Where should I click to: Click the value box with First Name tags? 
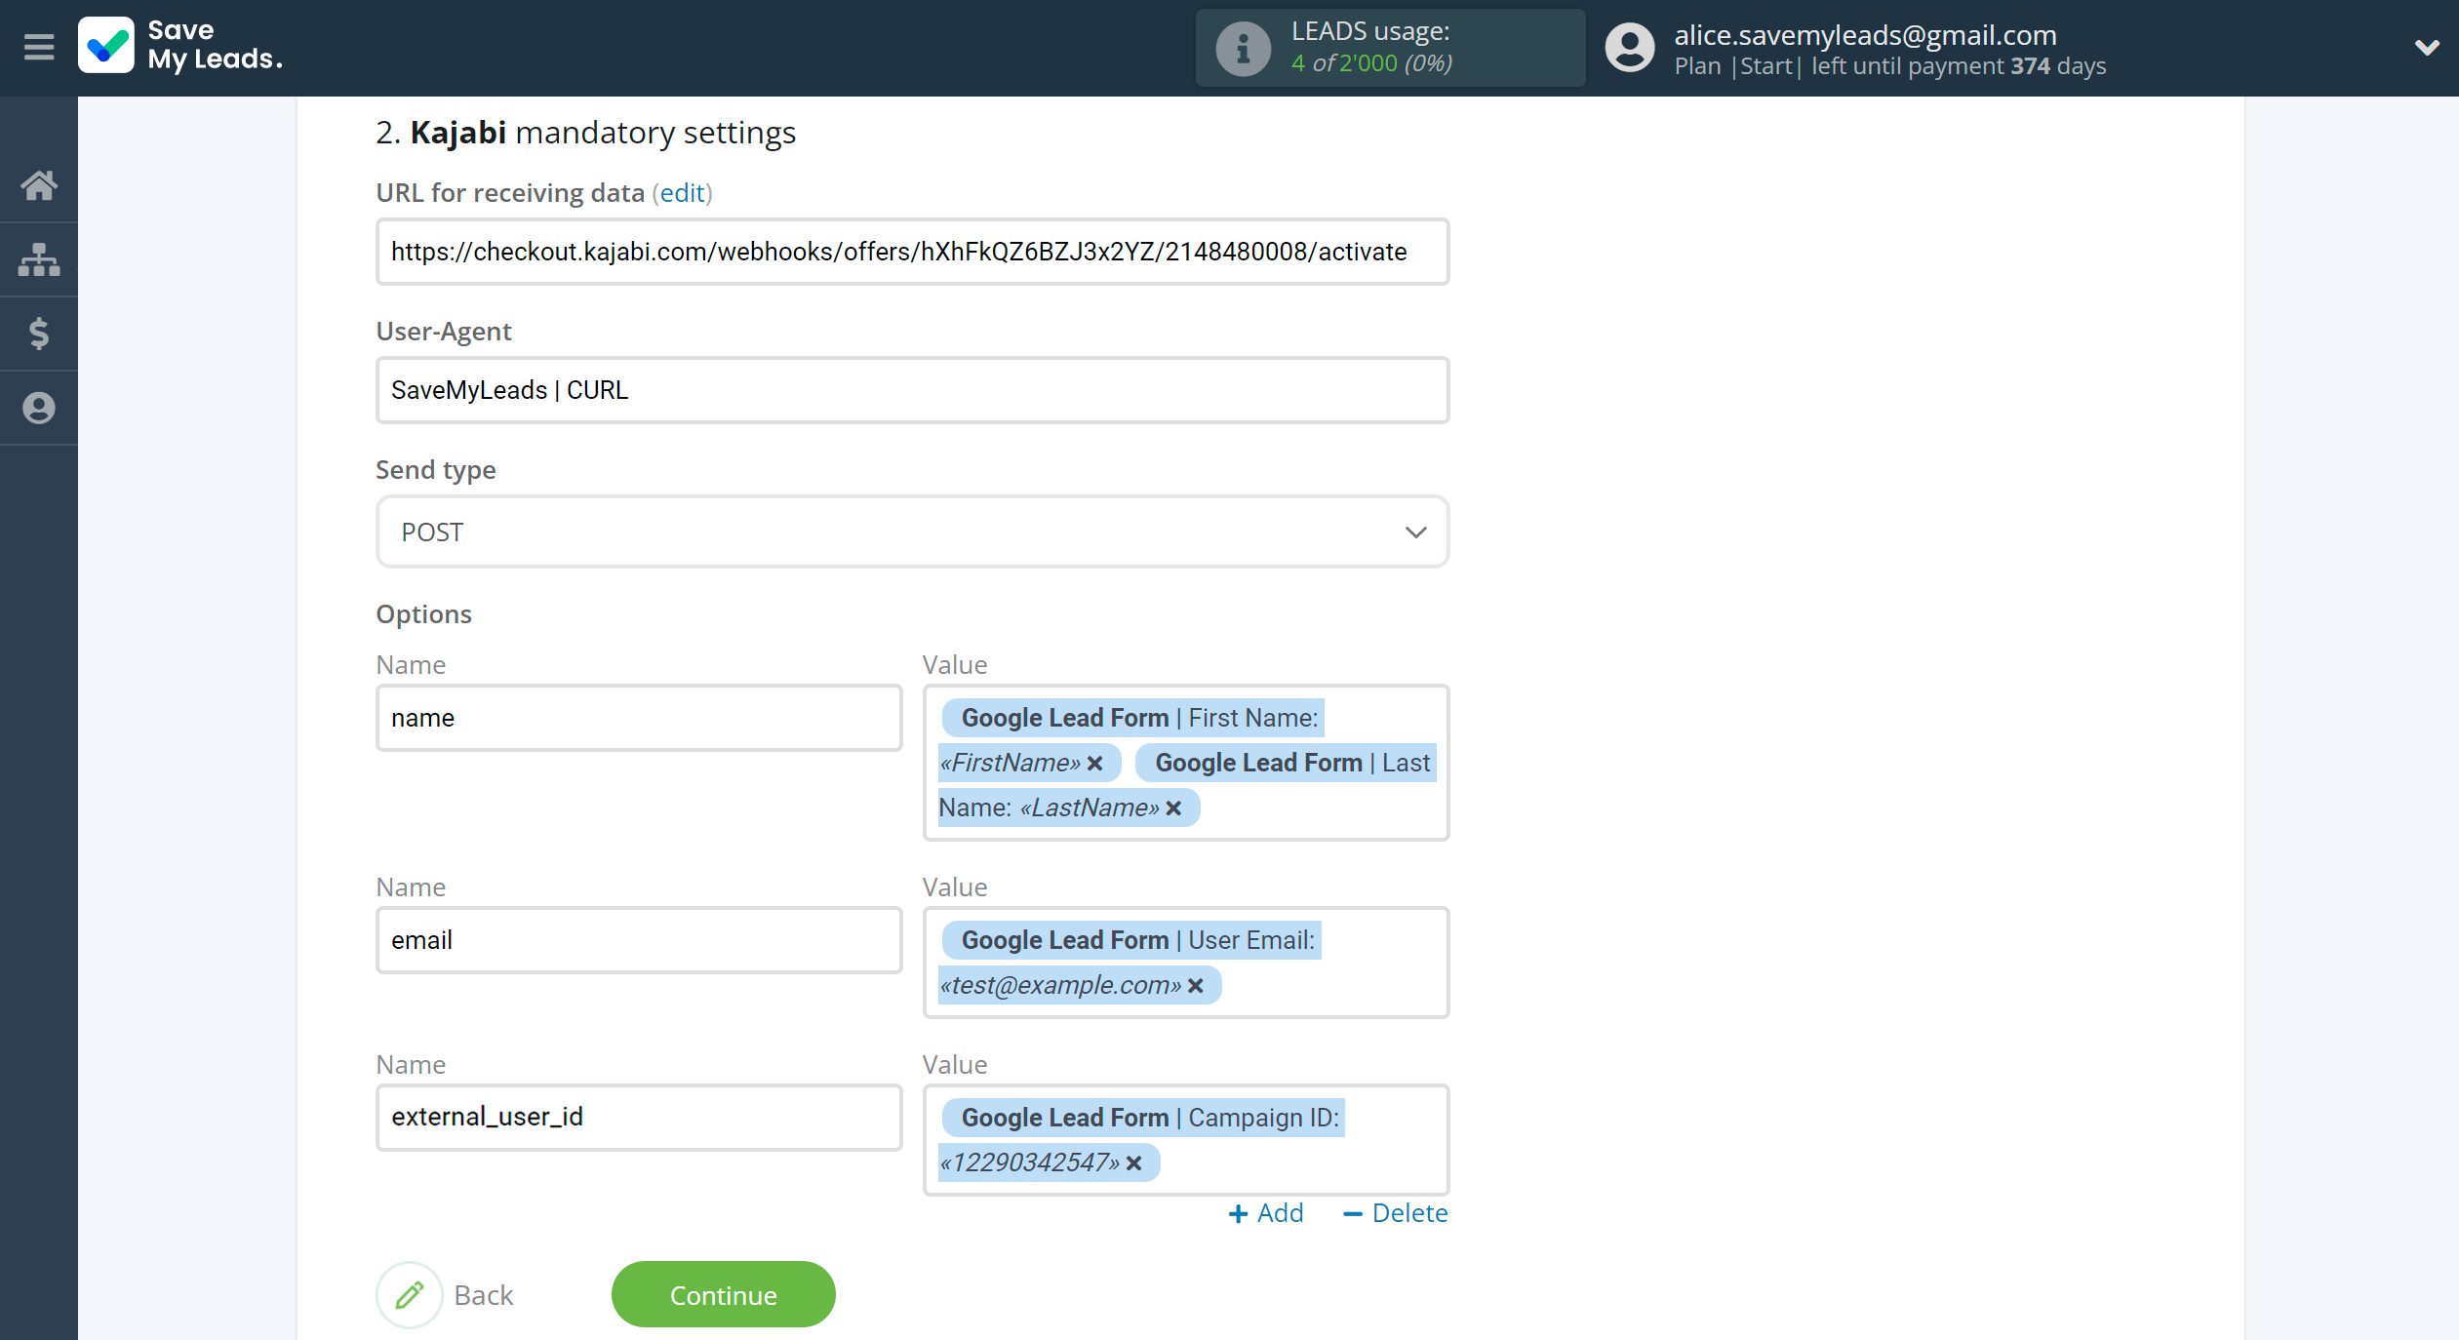(x=1186, y=763)
